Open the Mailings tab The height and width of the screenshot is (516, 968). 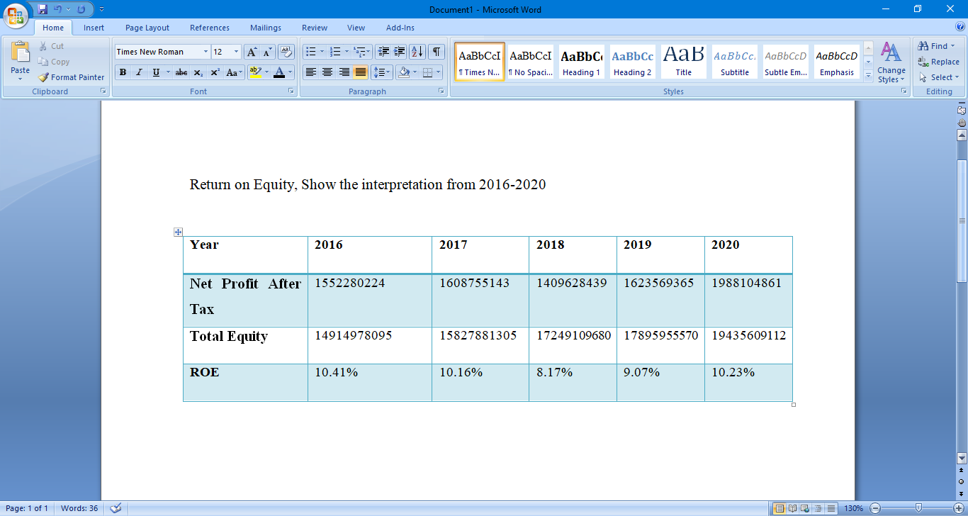(x=266, y=28)
